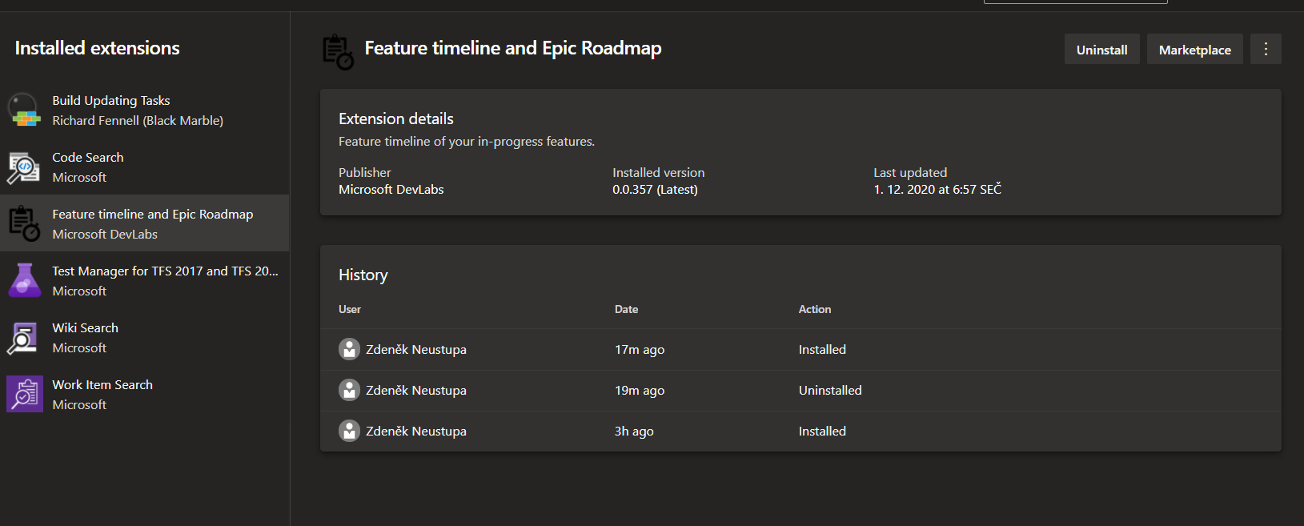Click Installed action in 3h ago row

tap(822, 432)
